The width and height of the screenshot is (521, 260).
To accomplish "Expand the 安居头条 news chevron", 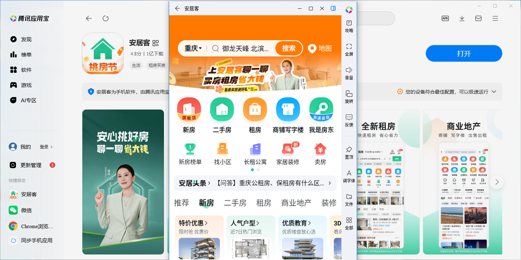I will click(x=209, y=183).
